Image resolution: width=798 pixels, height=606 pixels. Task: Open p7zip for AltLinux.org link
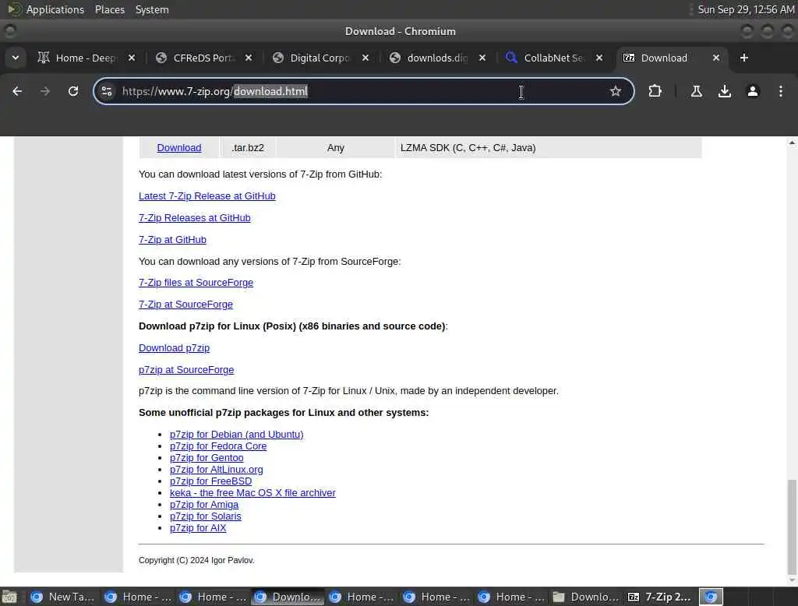(x=217, y=470)
